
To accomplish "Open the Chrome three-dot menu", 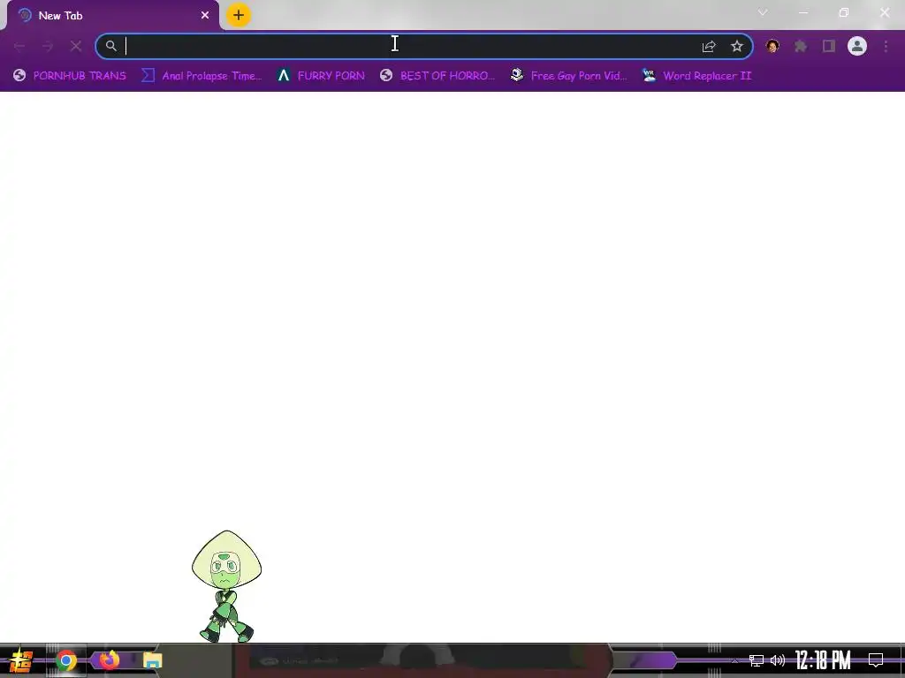I will tap(886, 46).
